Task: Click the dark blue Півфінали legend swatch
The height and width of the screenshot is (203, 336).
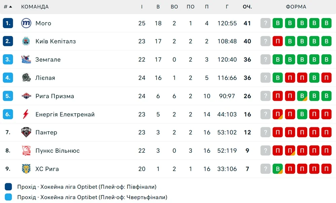Action: tap(9, 187)
